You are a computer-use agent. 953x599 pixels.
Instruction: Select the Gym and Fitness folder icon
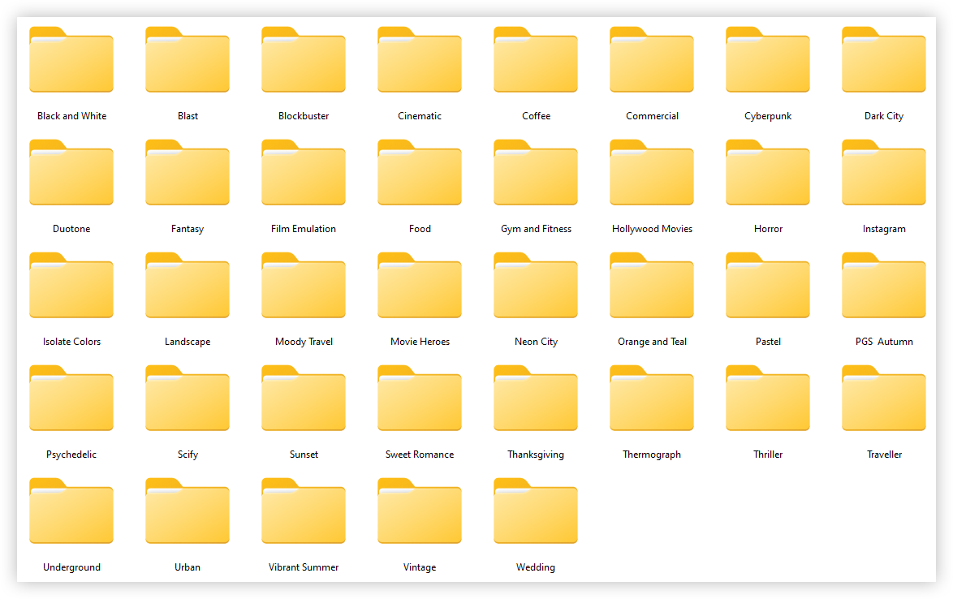pos(536,173)
